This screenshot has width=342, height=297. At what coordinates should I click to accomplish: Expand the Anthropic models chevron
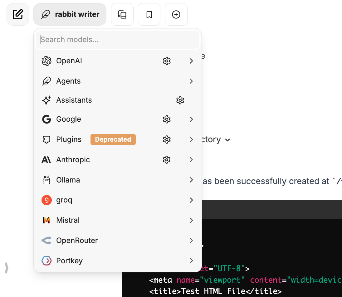point(191,160)
